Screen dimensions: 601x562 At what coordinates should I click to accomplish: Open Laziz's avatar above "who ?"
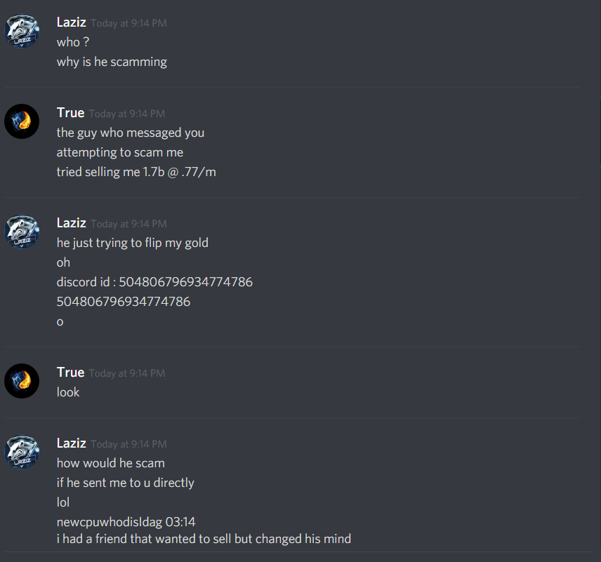coord(22,31)
